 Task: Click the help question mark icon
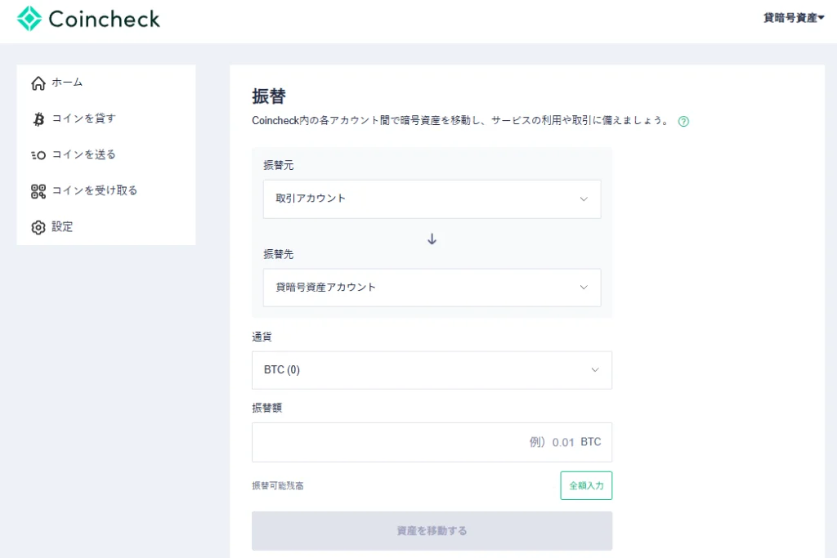pos(683,120)
